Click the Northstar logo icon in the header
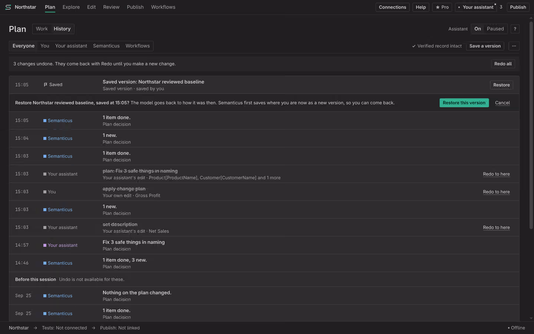Screen dimensions: 534x334 (x=8, y=7)
